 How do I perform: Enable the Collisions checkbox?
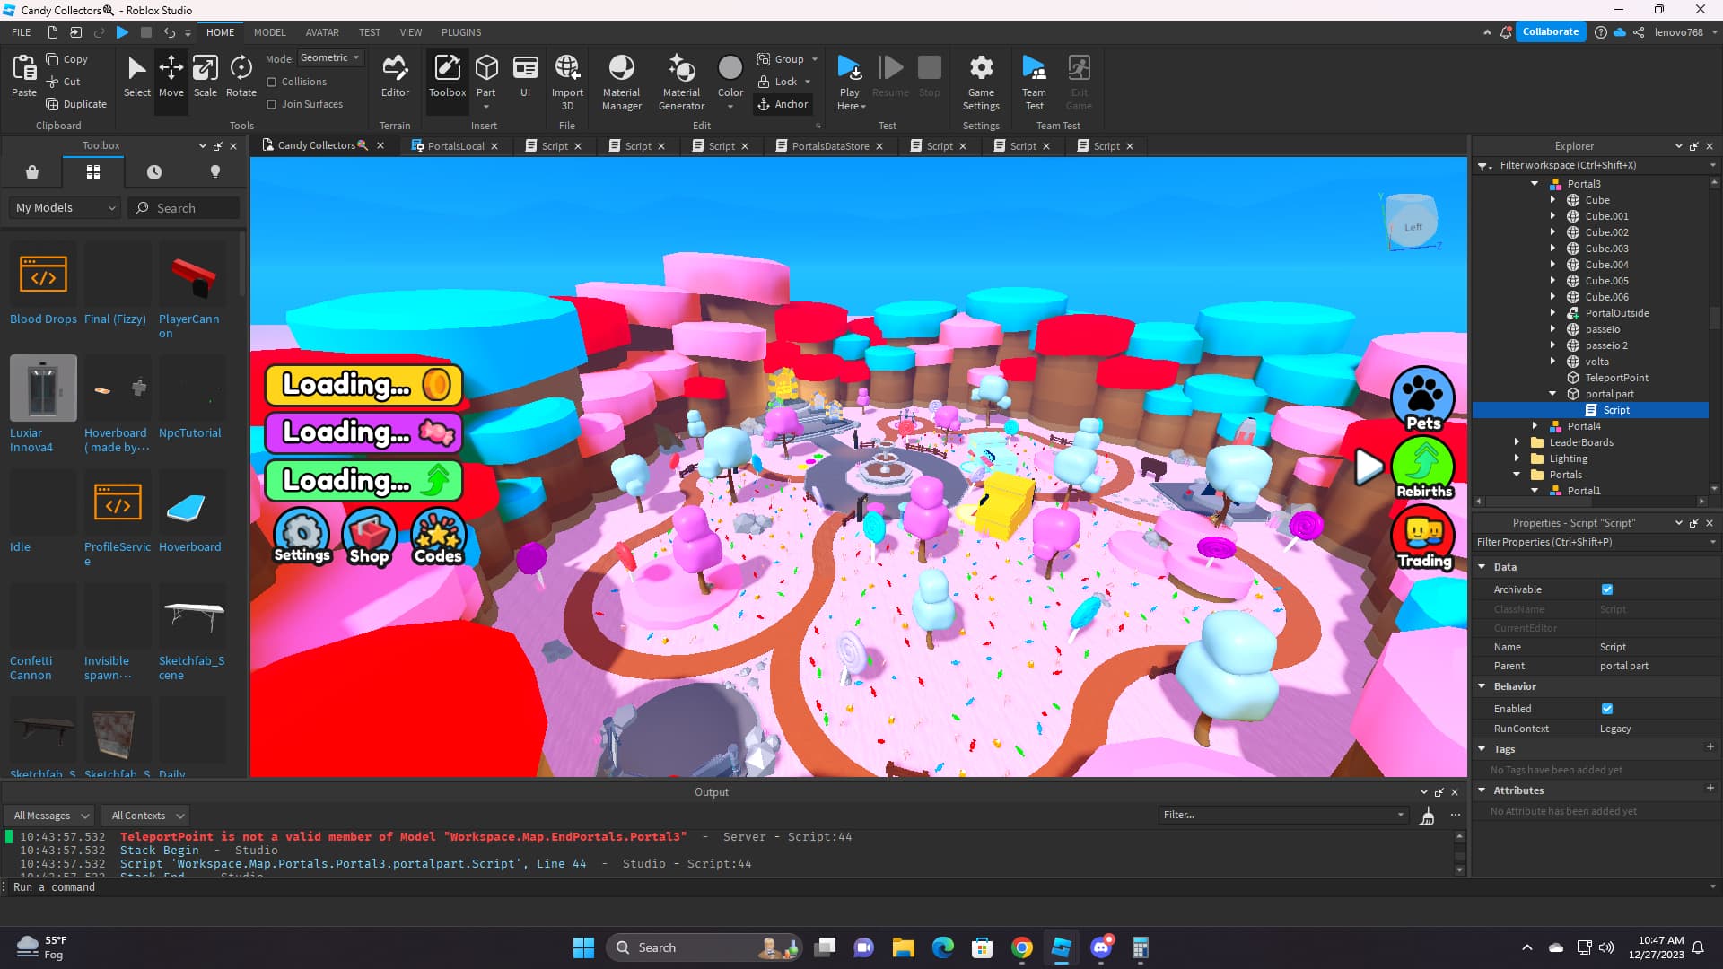272,82
